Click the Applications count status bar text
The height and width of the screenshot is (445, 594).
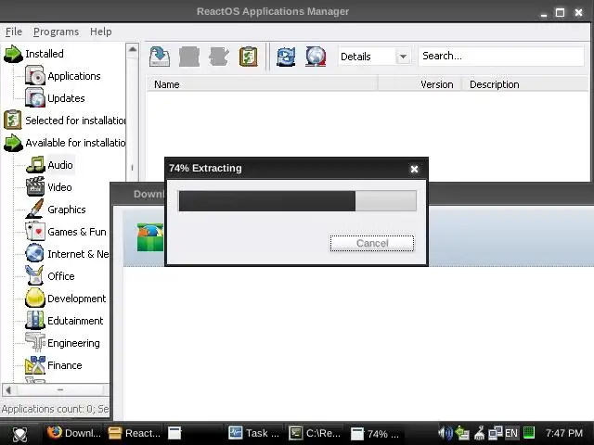[55, 409]
